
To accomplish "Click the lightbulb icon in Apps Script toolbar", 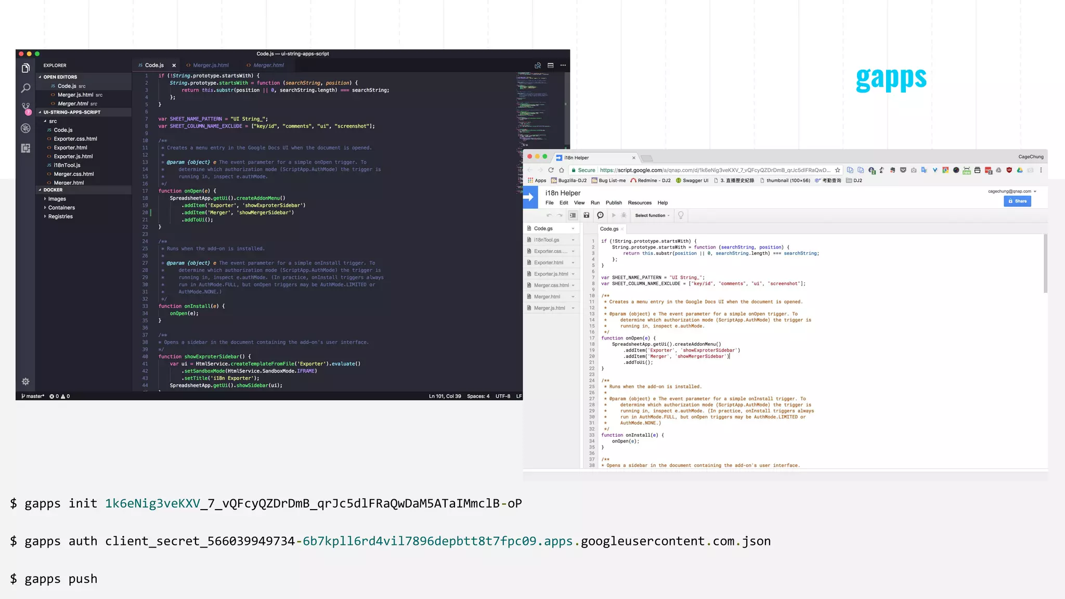I will point(681,215).
